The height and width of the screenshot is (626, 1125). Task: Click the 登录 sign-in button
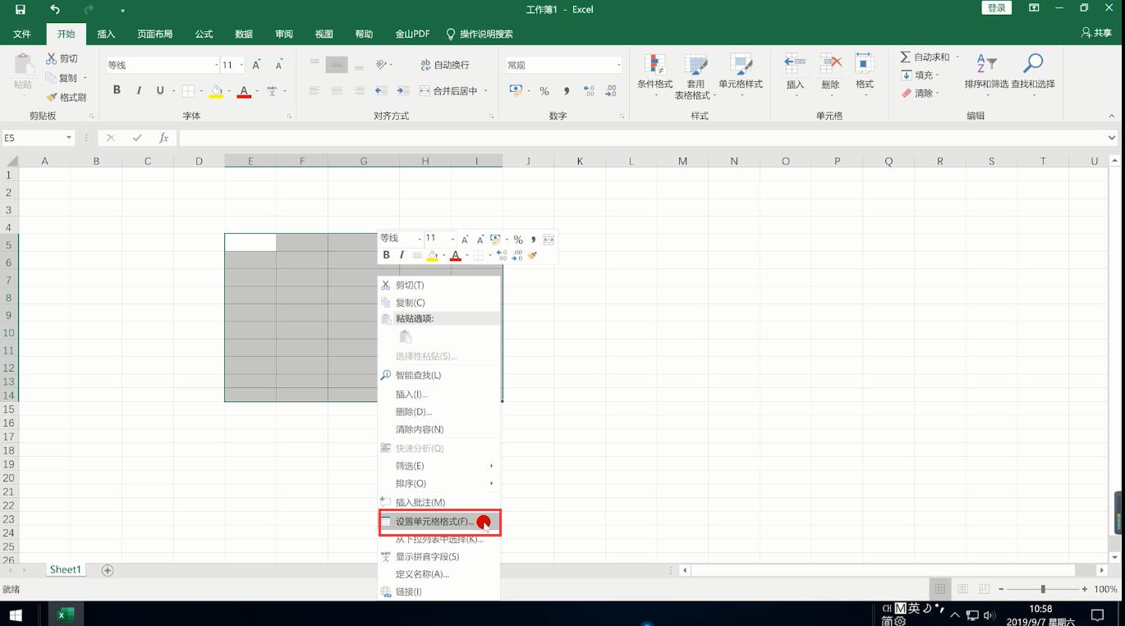(x=996, y=8)
